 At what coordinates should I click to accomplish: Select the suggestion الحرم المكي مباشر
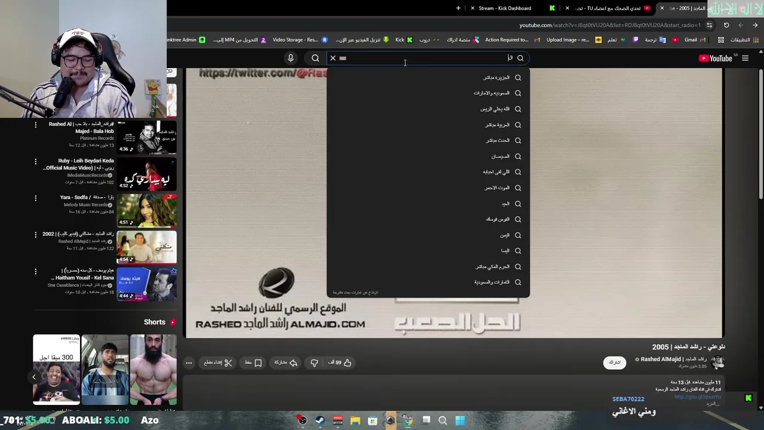428,266
